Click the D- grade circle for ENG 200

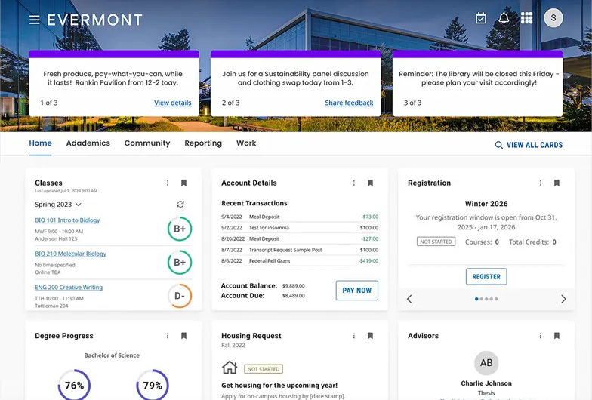tap(180, 296)
